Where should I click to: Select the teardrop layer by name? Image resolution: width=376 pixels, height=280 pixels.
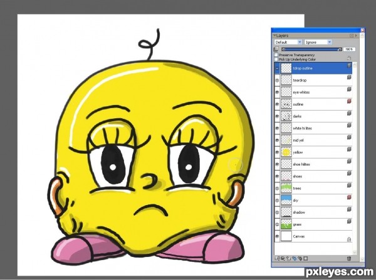[300, 81]
